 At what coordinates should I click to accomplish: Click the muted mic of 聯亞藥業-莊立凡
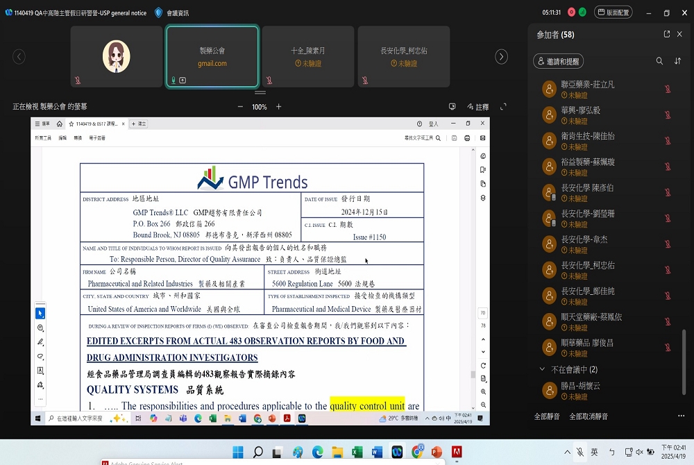pos(668,89)
